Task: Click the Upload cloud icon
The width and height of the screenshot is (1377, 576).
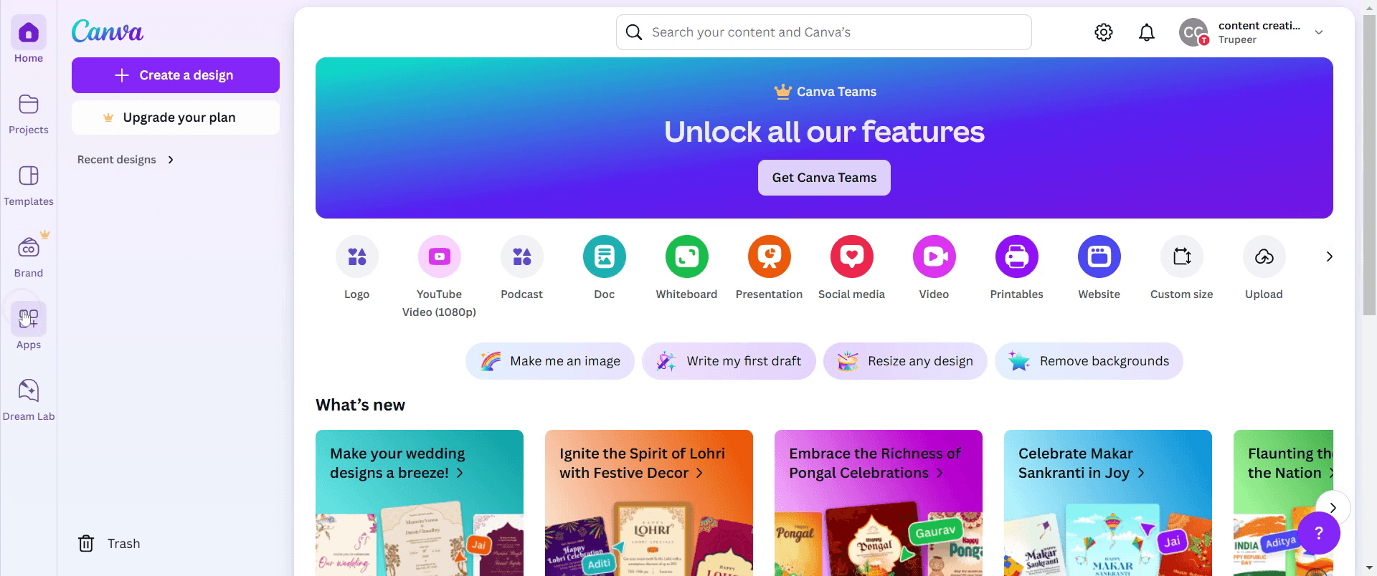Action: tap(1264, 256)
